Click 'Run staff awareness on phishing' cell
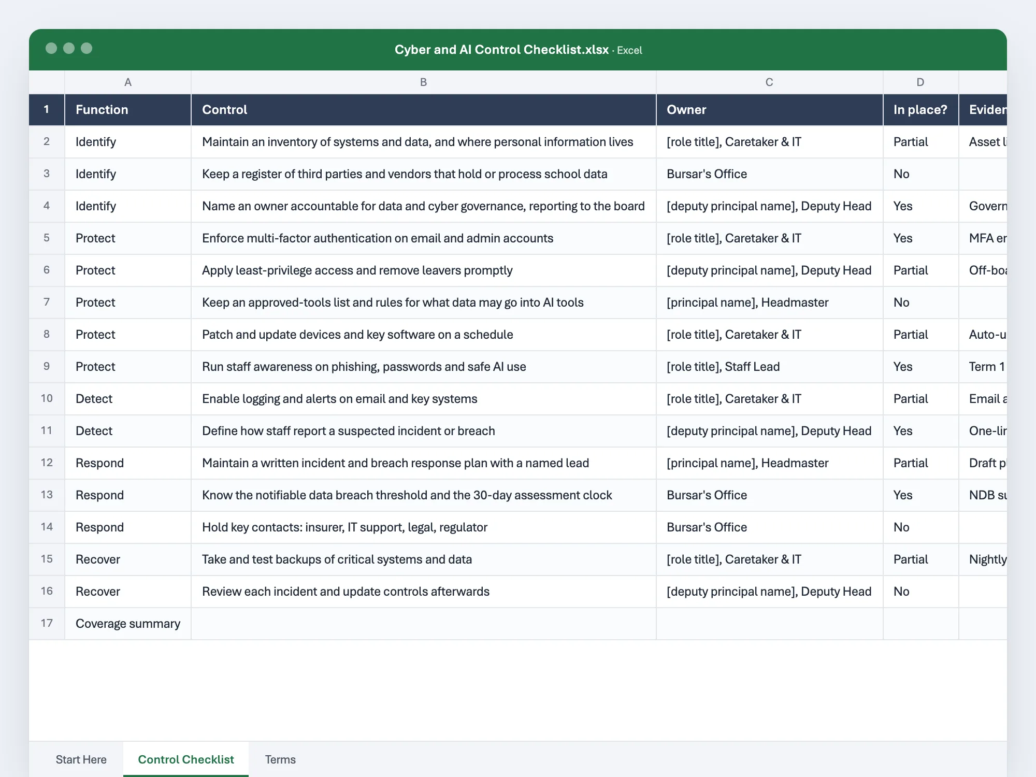The image size is (1036, 777). tap(423, 366)
